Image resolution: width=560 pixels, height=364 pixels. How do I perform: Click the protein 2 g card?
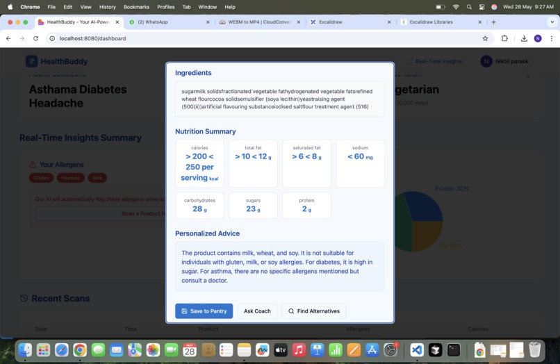point(306,206)
